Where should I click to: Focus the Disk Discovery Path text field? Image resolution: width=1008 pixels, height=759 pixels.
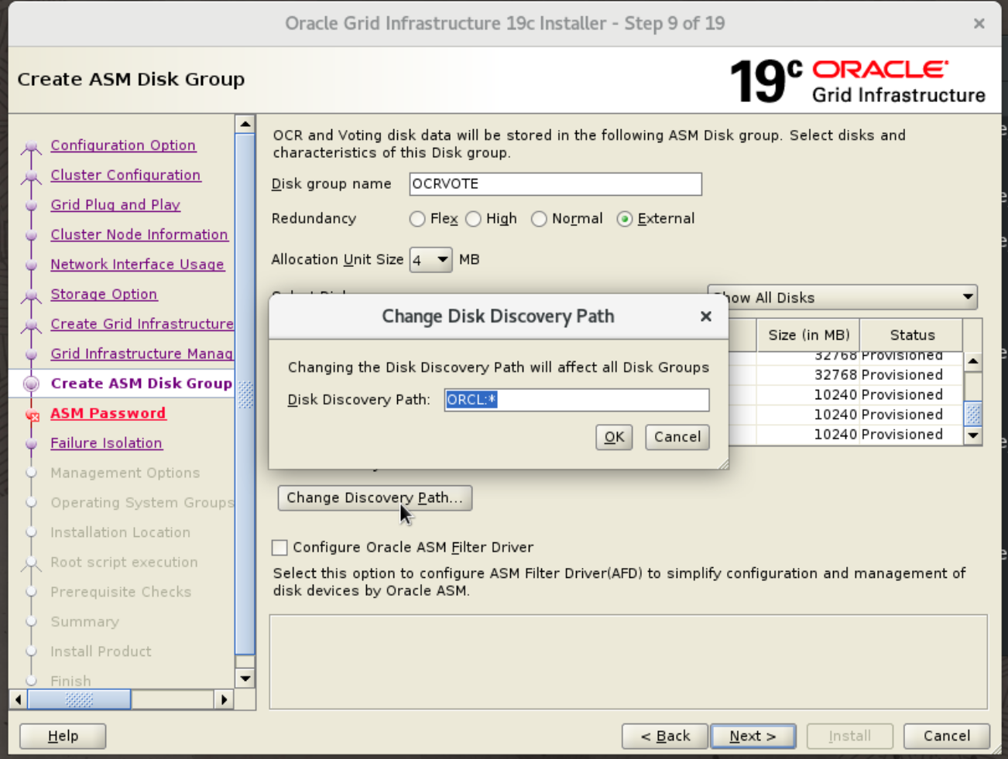click(x=577, y=400)
